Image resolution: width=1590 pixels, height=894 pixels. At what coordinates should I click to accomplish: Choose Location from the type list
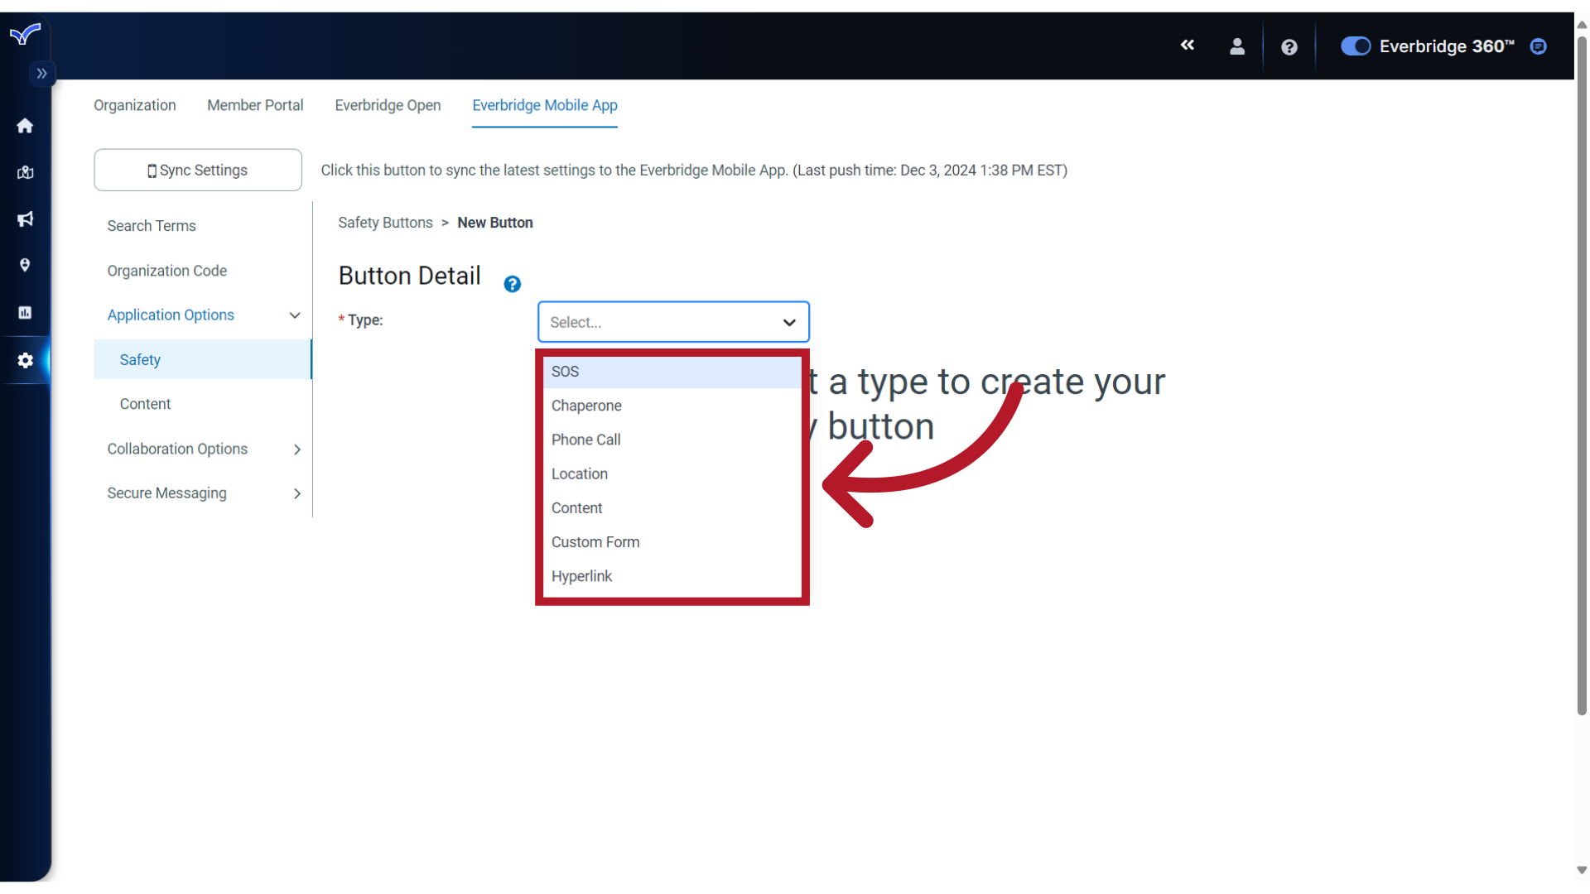point(672,473)
